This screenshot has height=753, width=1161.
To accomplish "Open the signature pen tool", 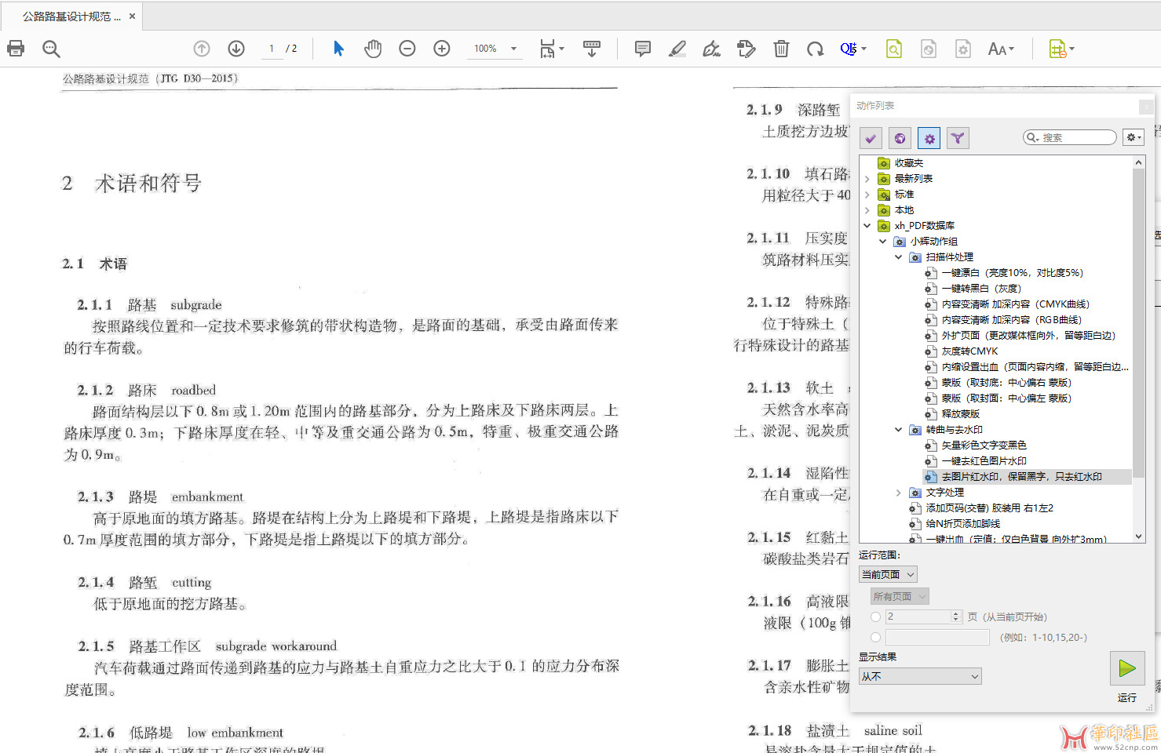I will point(712,49).
